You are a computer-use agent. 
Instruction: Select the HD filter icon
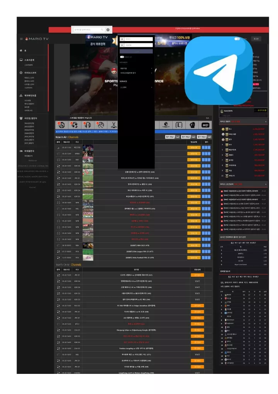(205, 125)
